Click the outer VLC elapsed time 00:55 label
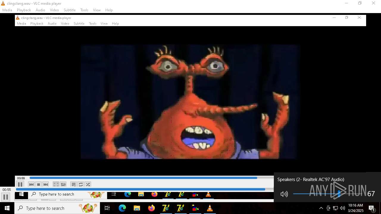The width and height of the screenshot is (381, 214). pyautogui.click(x=7, y=190)
